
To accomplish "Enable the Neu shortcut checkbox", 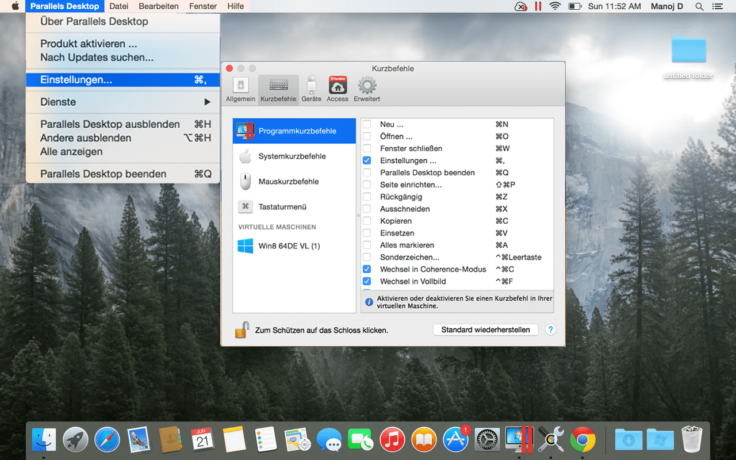I will pyautogui.click(x=366, y=124).
